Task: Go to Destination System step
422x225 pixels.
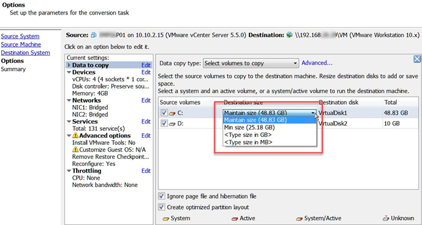Action: pos(26,53)
